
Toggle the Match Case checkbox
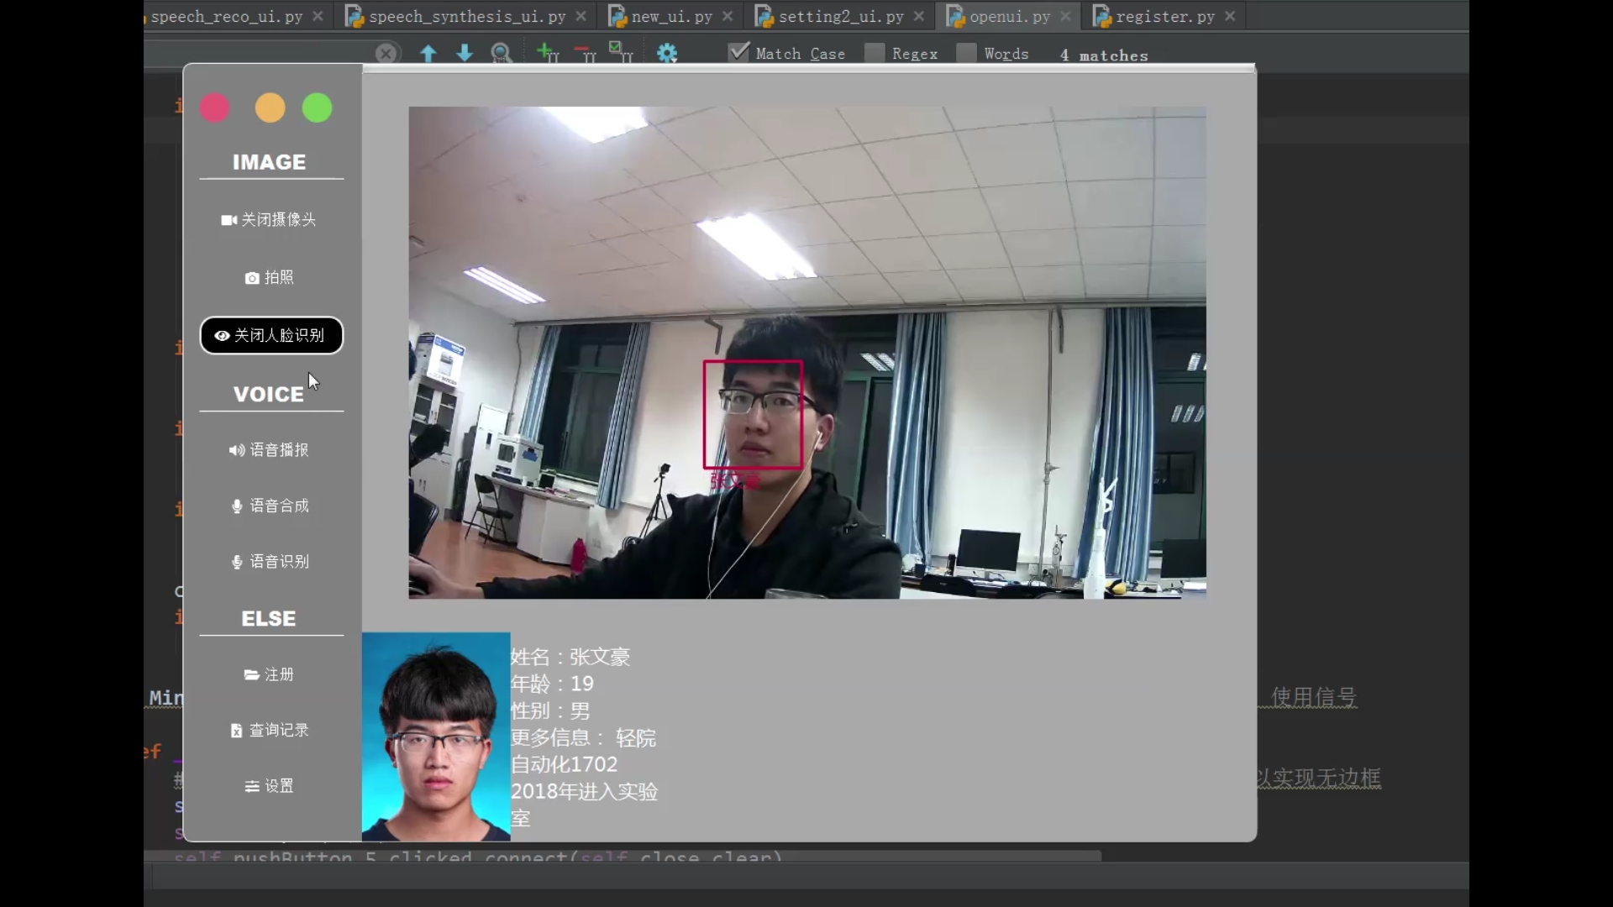tap(738, 53)
